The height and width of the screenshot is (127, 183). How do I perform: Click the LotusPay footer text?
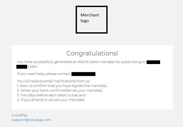(19, 115)
